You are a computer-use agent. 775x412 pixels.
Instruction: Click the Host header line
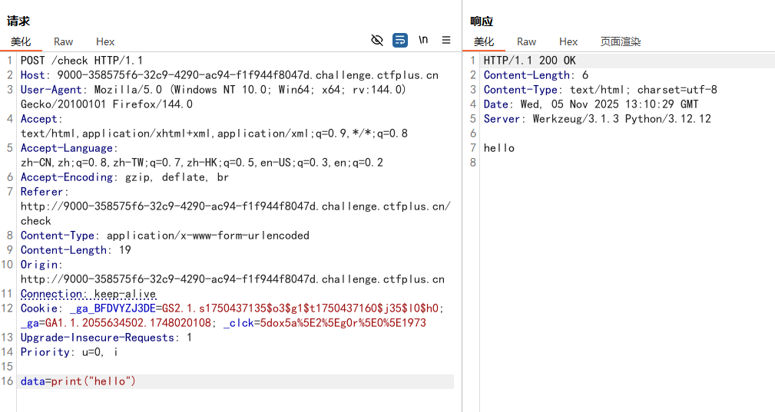229,75
